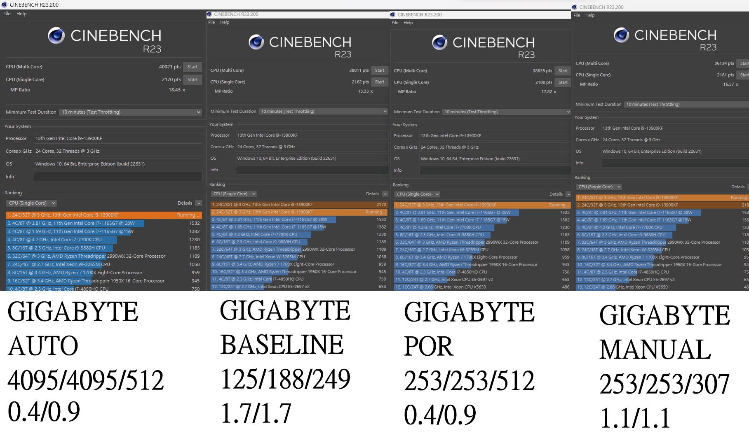
Task: Click the Cinebench sphere logo in the 38835 pts window
Action: click(439, 42)
